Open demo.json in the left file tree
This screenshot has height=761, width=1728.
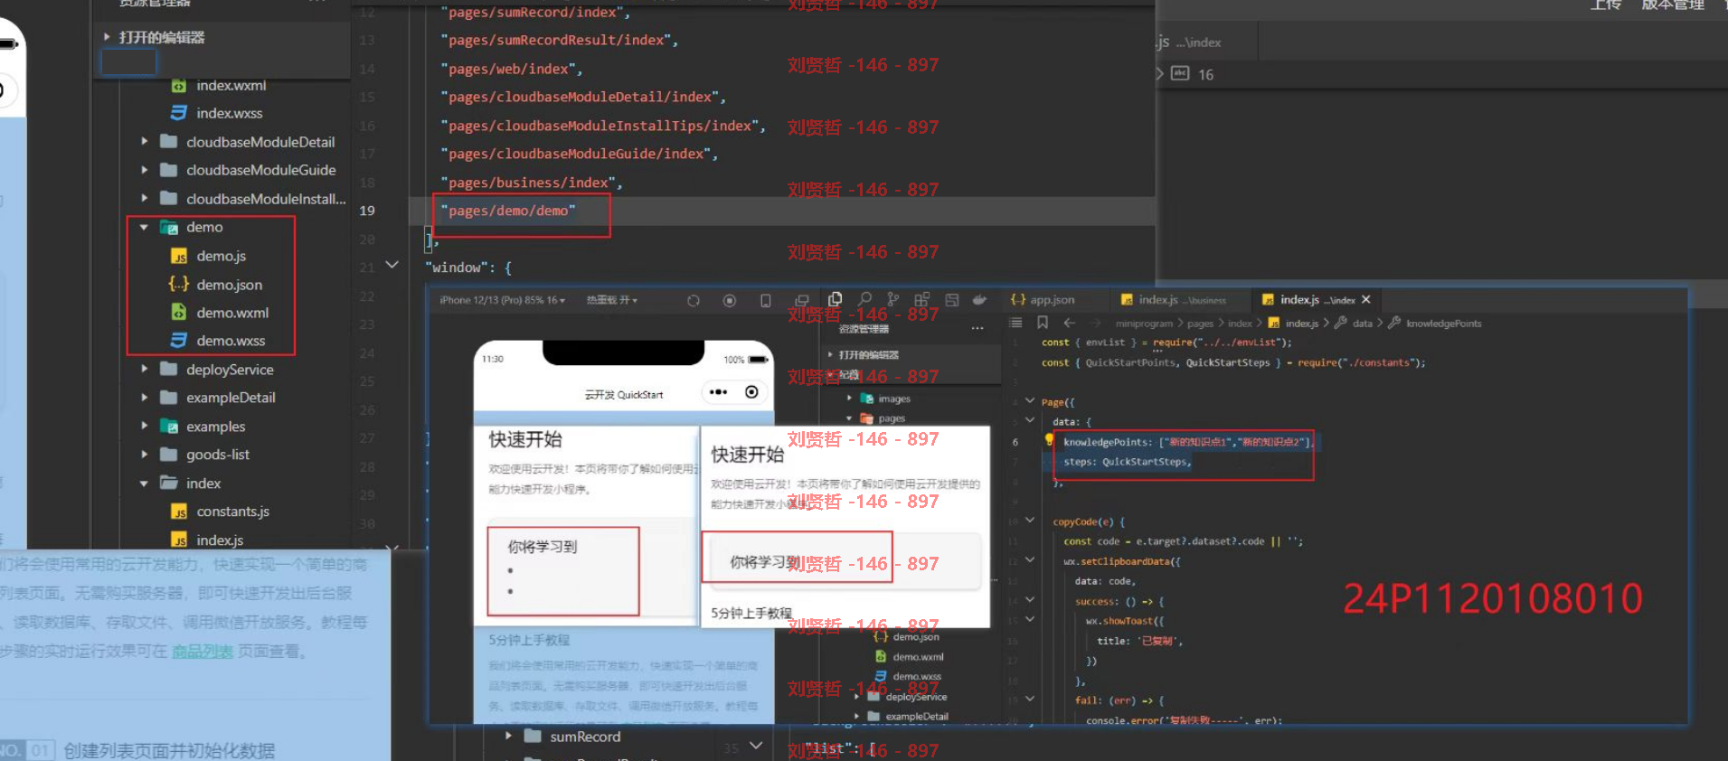pyautogui.click(x=230, y=285)
